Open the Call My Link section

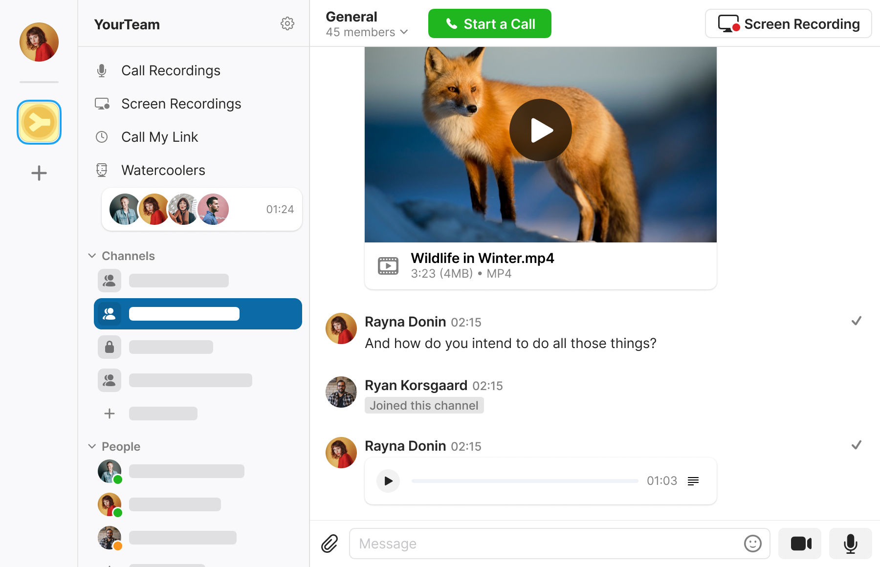159,137
